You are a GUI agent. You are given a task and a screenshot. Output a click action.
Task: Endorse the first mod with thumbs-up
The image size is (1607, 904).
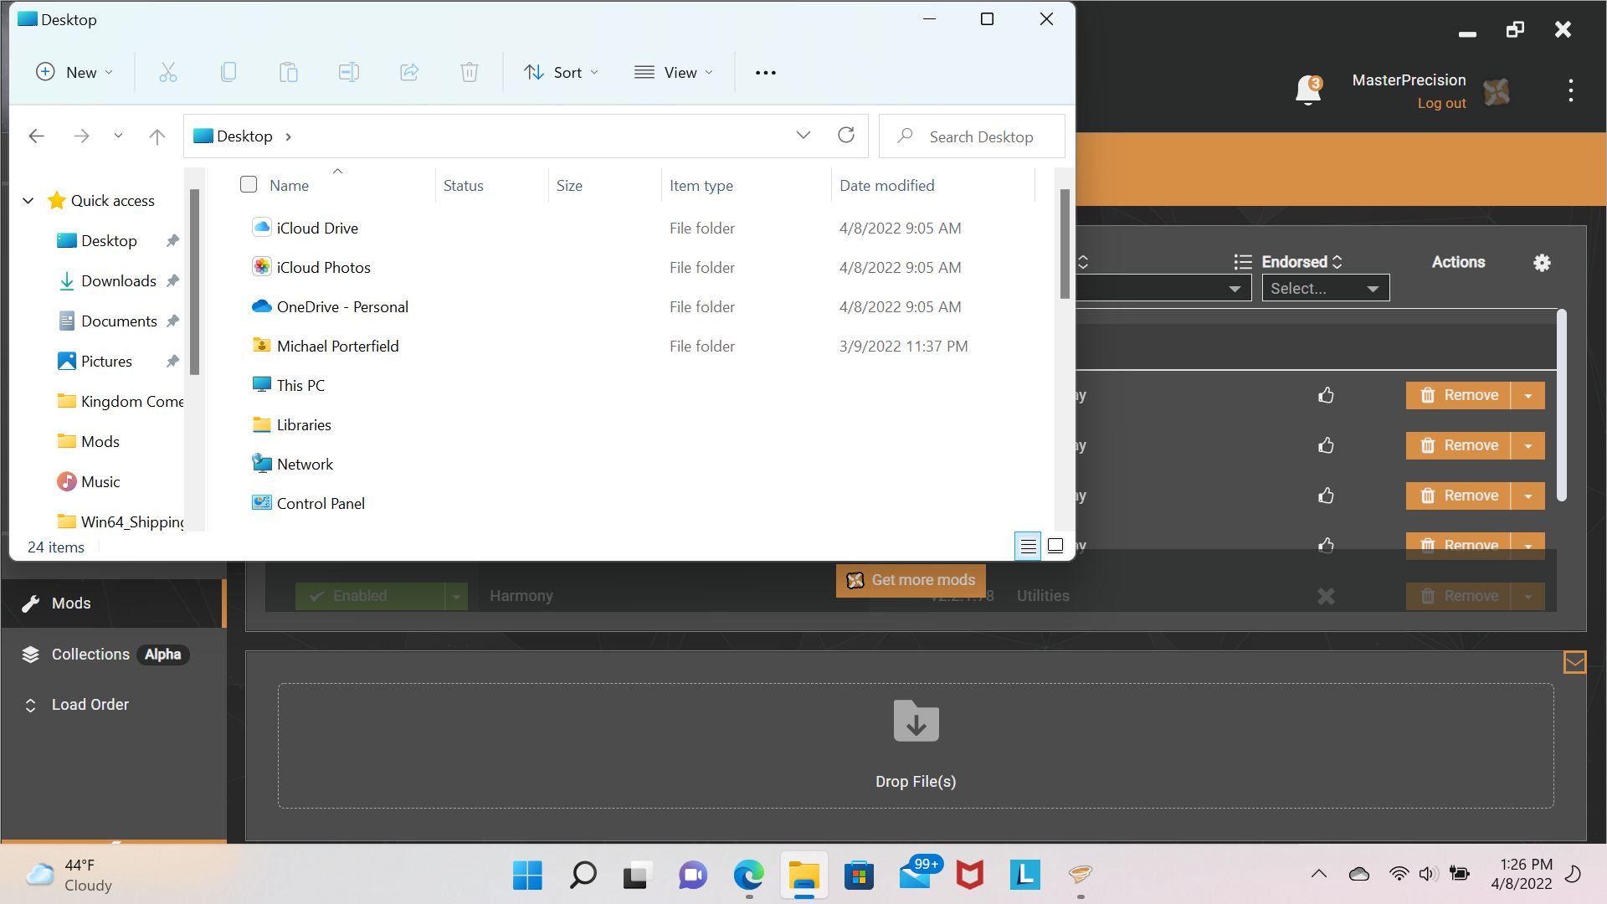[1326, 395]
